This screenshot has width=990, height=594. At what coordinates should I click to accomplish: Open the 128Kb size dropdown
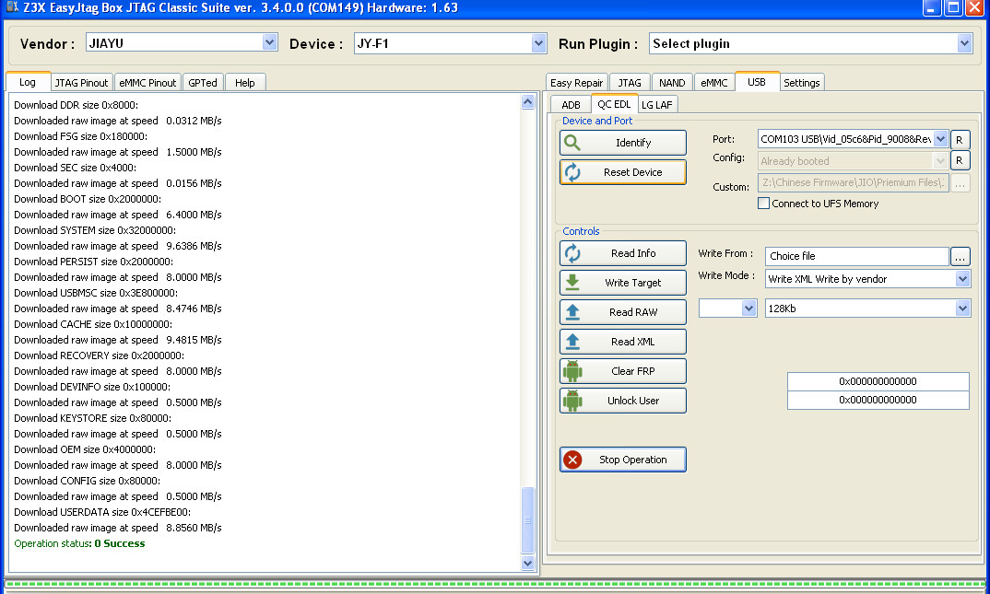962,309
